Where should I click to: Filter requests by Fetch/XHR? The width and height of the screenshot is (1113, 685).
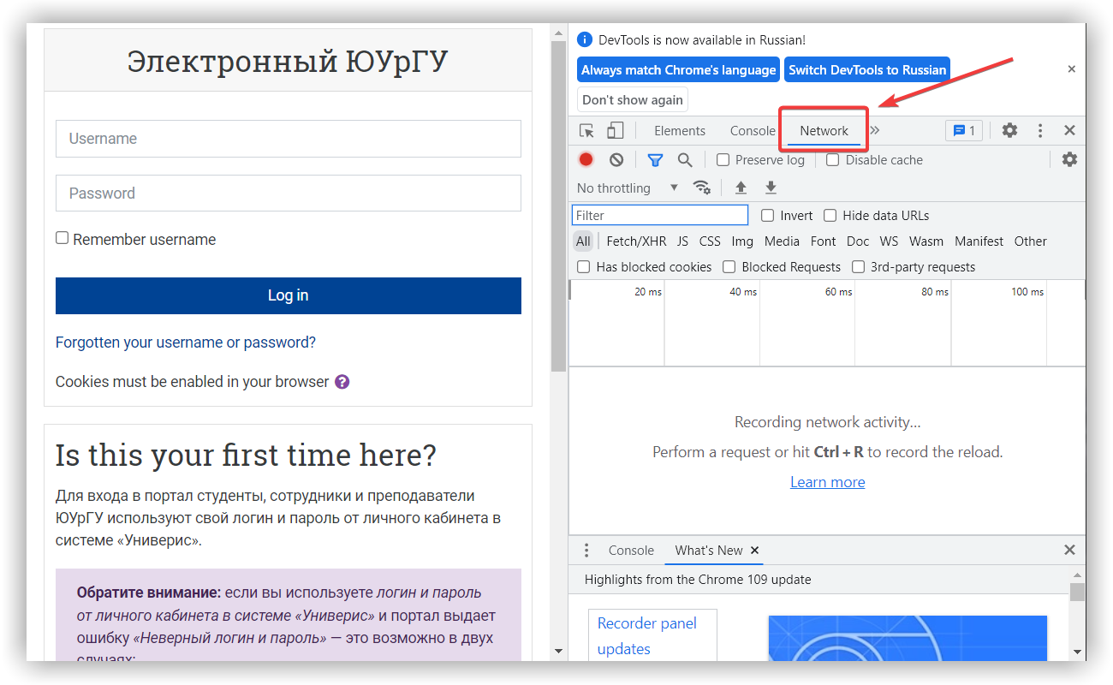click(x=636, y=241)
